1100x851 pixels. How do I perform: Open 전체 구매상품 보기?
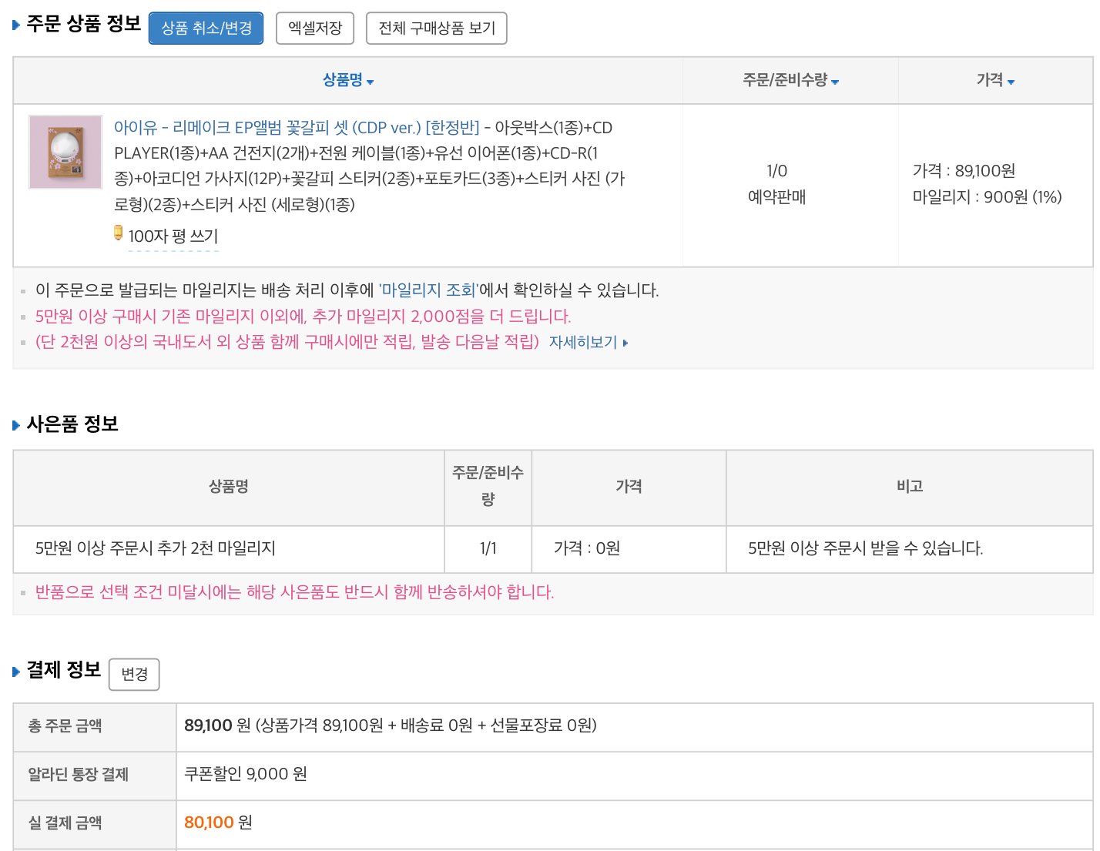436,28
